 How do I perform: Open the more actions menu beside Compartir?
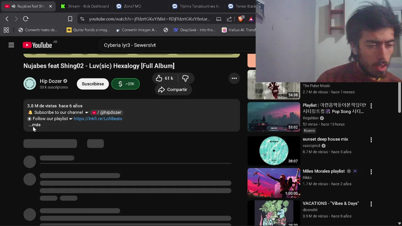point(234,78)
